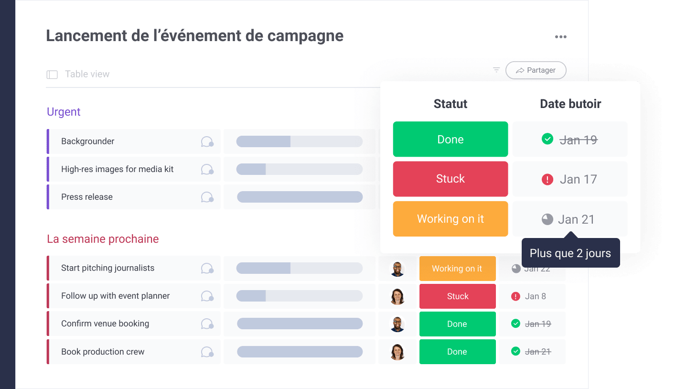The height and width of the screenshot is (389, 676).
Task: Click the gray clock icon in Start pitching journalists row
Action: tap(516, 269)
